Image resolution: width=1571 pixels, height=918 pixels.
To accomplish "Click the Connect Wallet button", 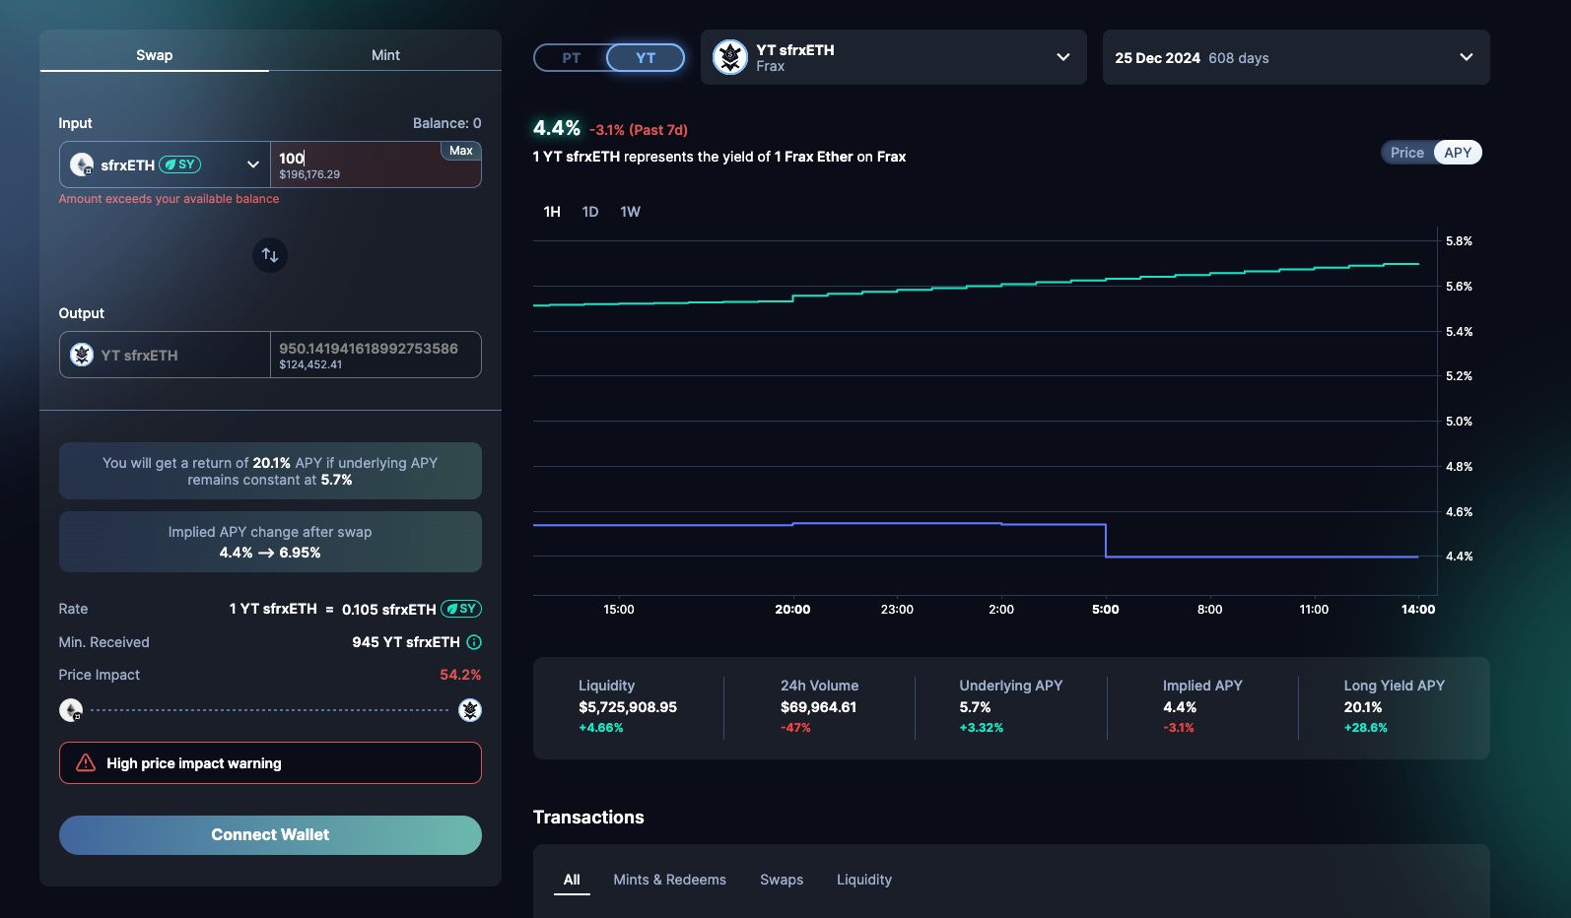I will point(270,835).
